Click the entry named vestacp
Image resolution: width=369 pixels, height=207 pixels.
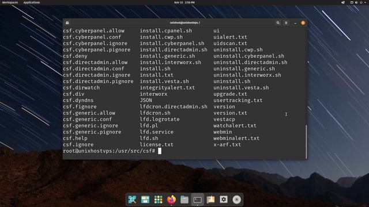tap(224, 120)
